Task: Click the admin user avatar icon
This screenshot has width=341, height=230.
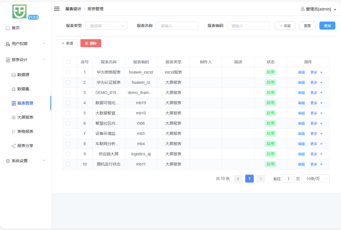Action: (x=303, y=9)
